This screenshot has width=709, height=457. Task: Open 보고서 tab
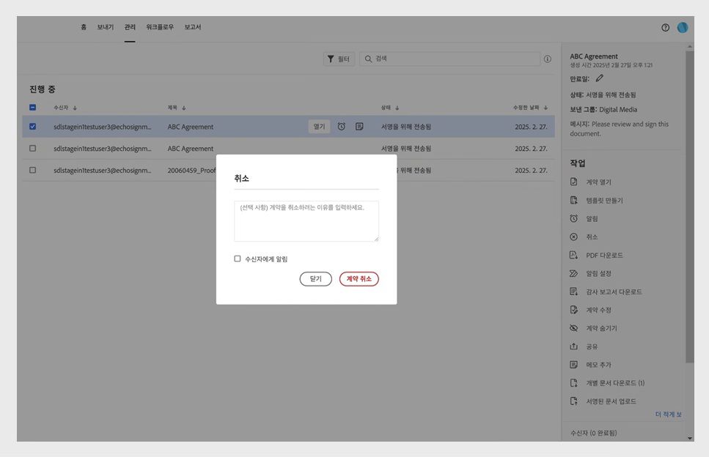[x=193, y=27]
